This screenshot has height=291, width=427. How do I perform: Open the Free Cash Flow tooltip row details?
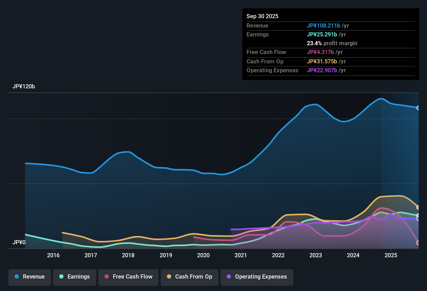[x=266, y=52]
